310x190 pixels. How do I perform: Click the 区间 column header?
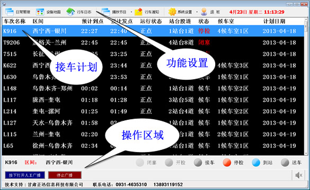[x=38, y=21]
